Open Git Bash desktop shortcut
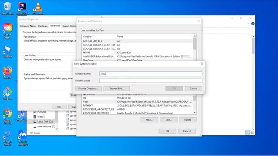 pyautogui.click(x=7, y=94)
